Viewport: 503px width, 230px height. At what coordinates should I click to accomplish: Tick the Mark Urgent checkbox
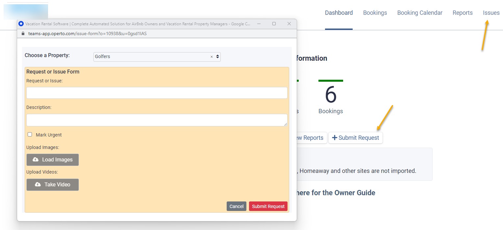(x=30, y=135)
